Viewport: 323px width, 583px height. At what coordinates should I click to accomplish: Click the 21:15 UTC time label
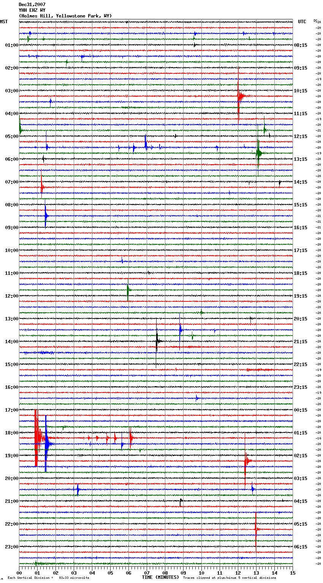tap(301, 342)
